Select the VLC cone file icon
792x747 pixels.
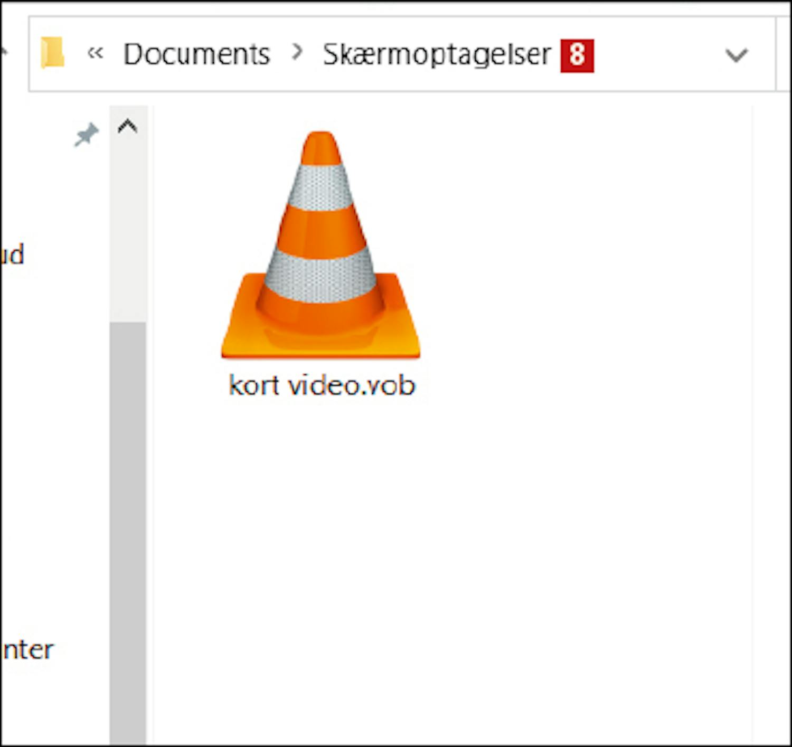[320, 245]
